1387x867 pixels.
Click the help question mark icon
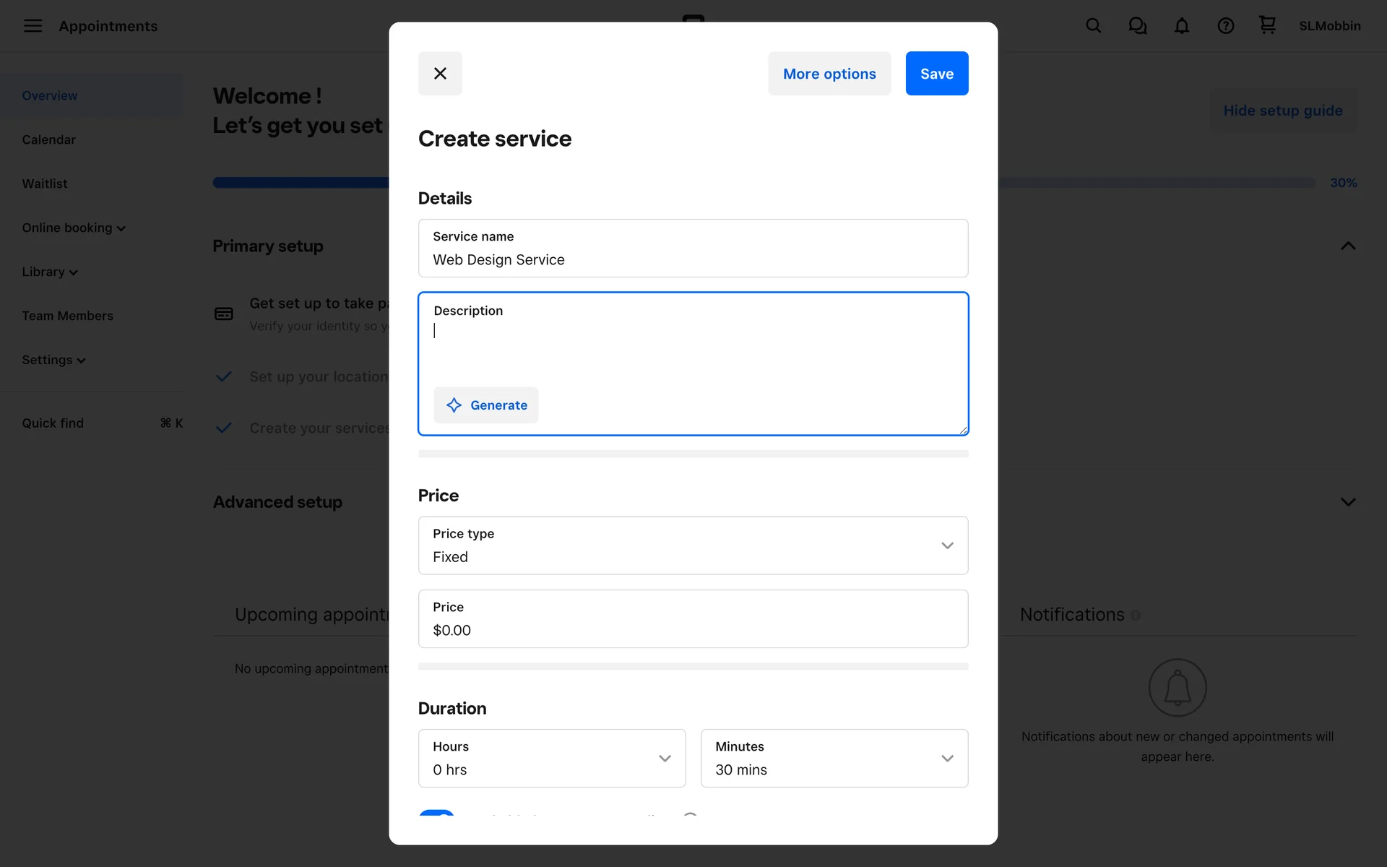tap(1225, 26)
